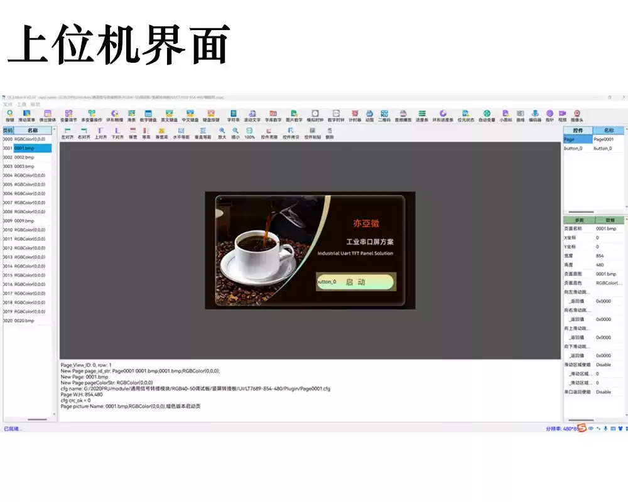Select the 英文键盘 English keyboard tool
Viewport: 628px width, 502px height.
(x=169, y=115)
